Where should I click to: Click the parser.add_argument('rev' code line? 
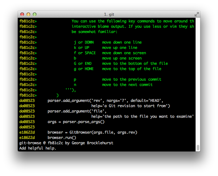pos(105,101)
